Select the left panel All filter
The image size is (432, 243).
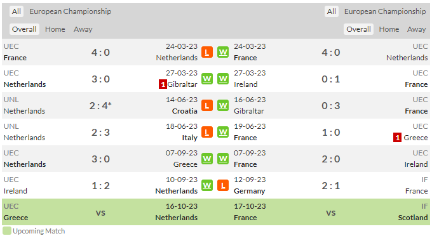pos(17,11)
